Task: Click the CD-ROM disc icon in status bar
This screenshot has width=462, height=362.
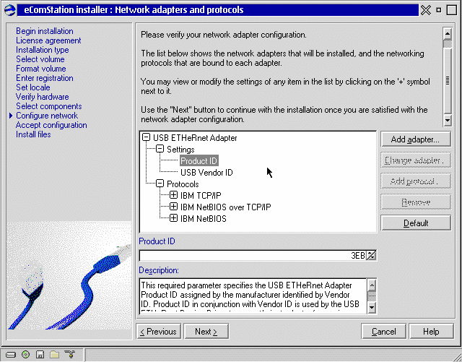Action: point(26,354)
